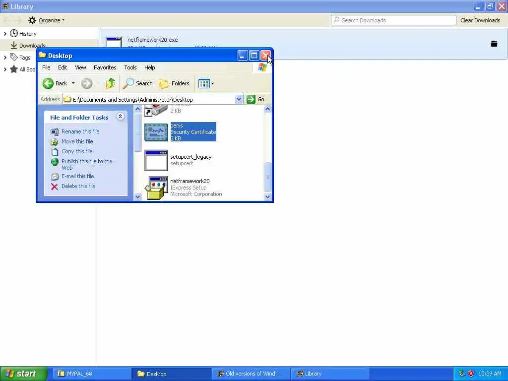Viewport: 508px width, 381px height.
Task: Select Tags in Library sidebar
Action: [x=25, y=58]
